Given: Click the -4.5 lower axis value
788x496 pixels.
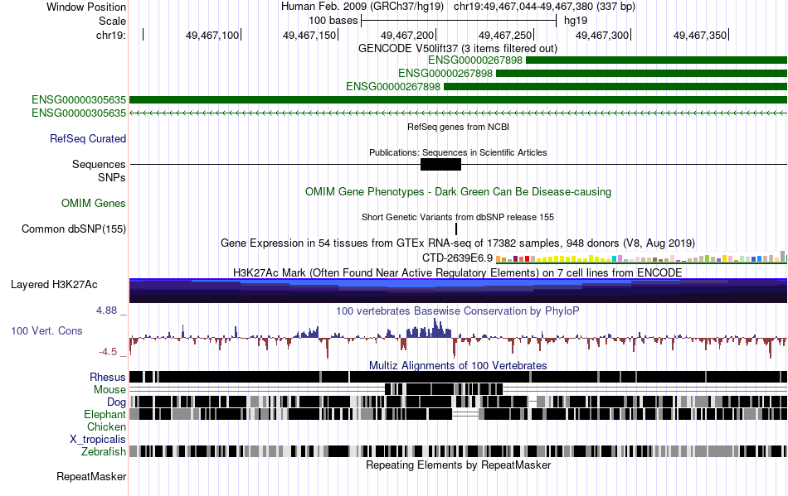Looking at the screenshot, I should (x=108, y=352).
